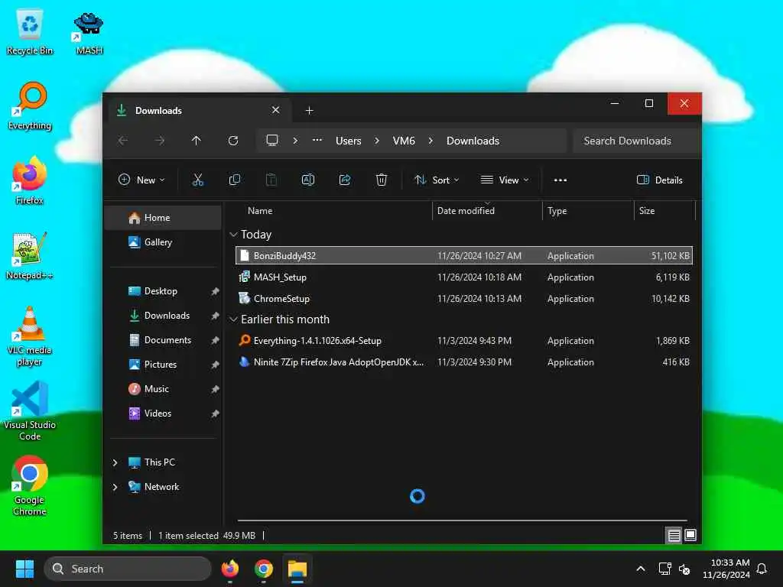
Task: Click the taskbar Search box
Action: coord(128,569)
